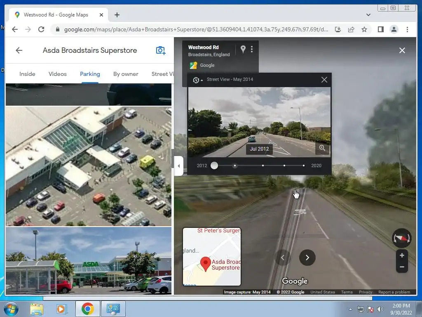This screenshot has width=422, height=317.
Task: Open File Explorer from taskbar
Action: [37, 309]
